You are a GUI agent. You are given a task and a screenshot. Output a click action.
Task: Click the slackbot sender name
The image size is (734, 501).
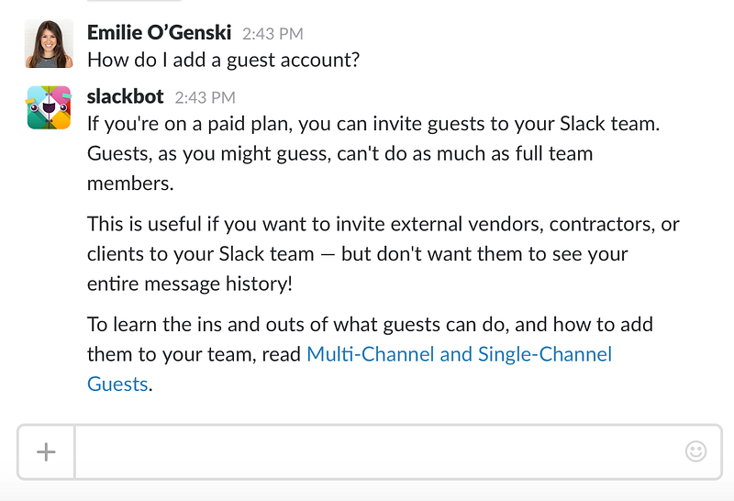126,96
